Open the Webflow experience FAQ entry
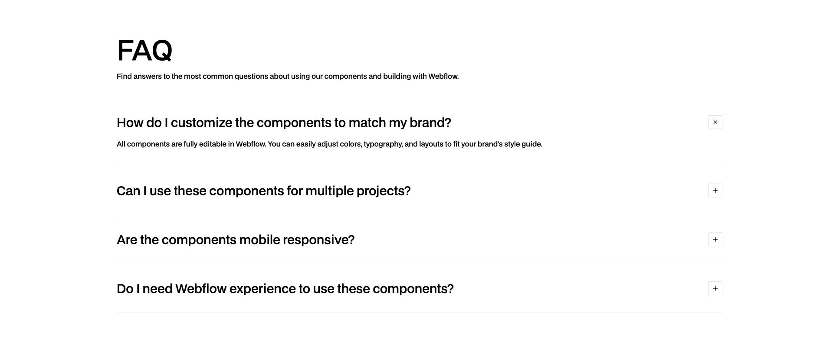This screenshot has width=833, height=339. 285,288
